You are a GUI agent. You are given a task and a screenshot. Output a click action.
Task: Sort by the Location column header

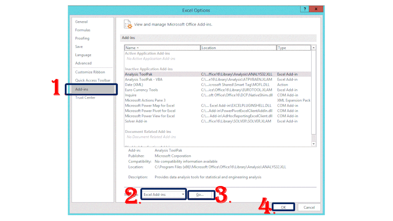click(x=238, y=48)
